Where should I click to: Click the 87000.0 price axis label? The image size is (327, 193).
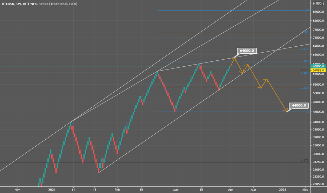[319, 12]
